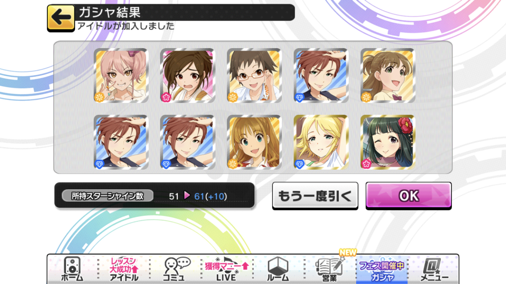The image size is (506, 284).
Task: Select the ガシャ tab
Action: point(382,269)
